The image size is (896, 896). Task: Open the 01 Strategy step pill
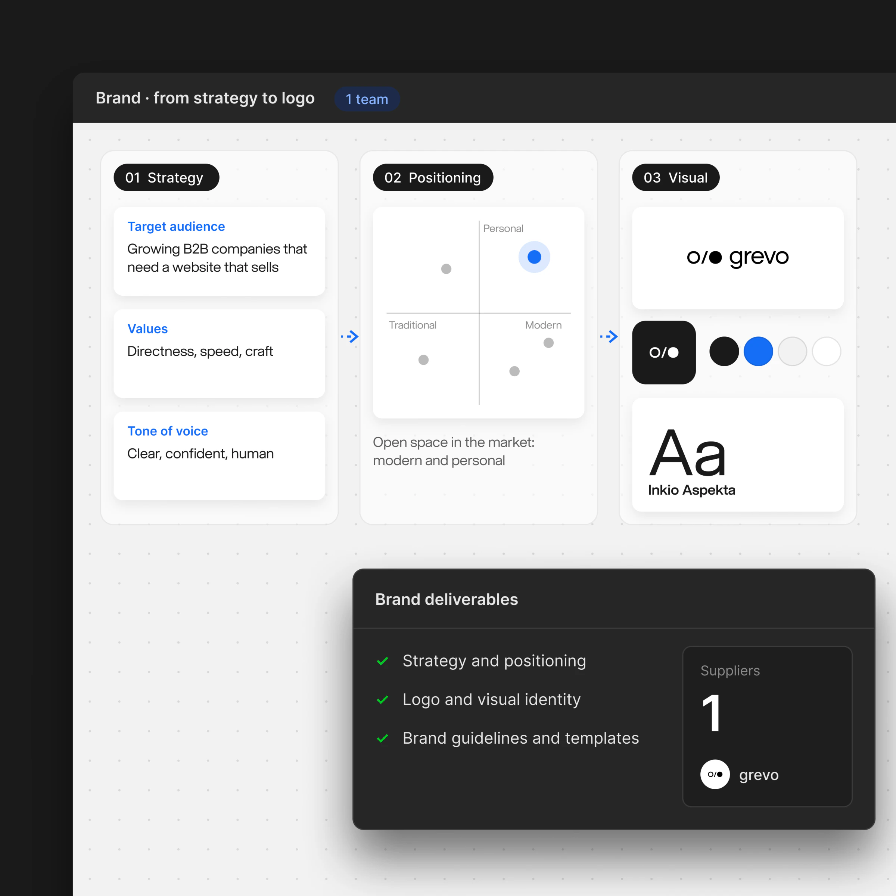[166, 177]
